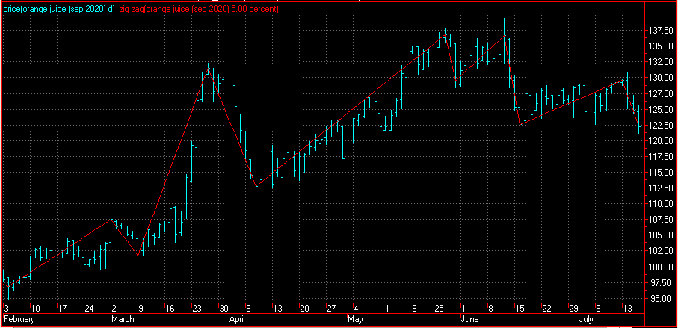
Task: Pick date 25 on the date axis
Action: click(440, 309)
